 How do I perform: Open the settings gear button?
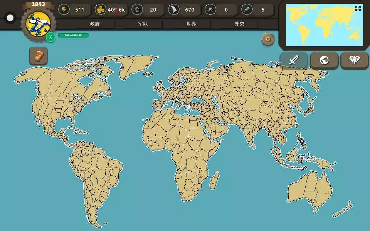click(268, 39)
